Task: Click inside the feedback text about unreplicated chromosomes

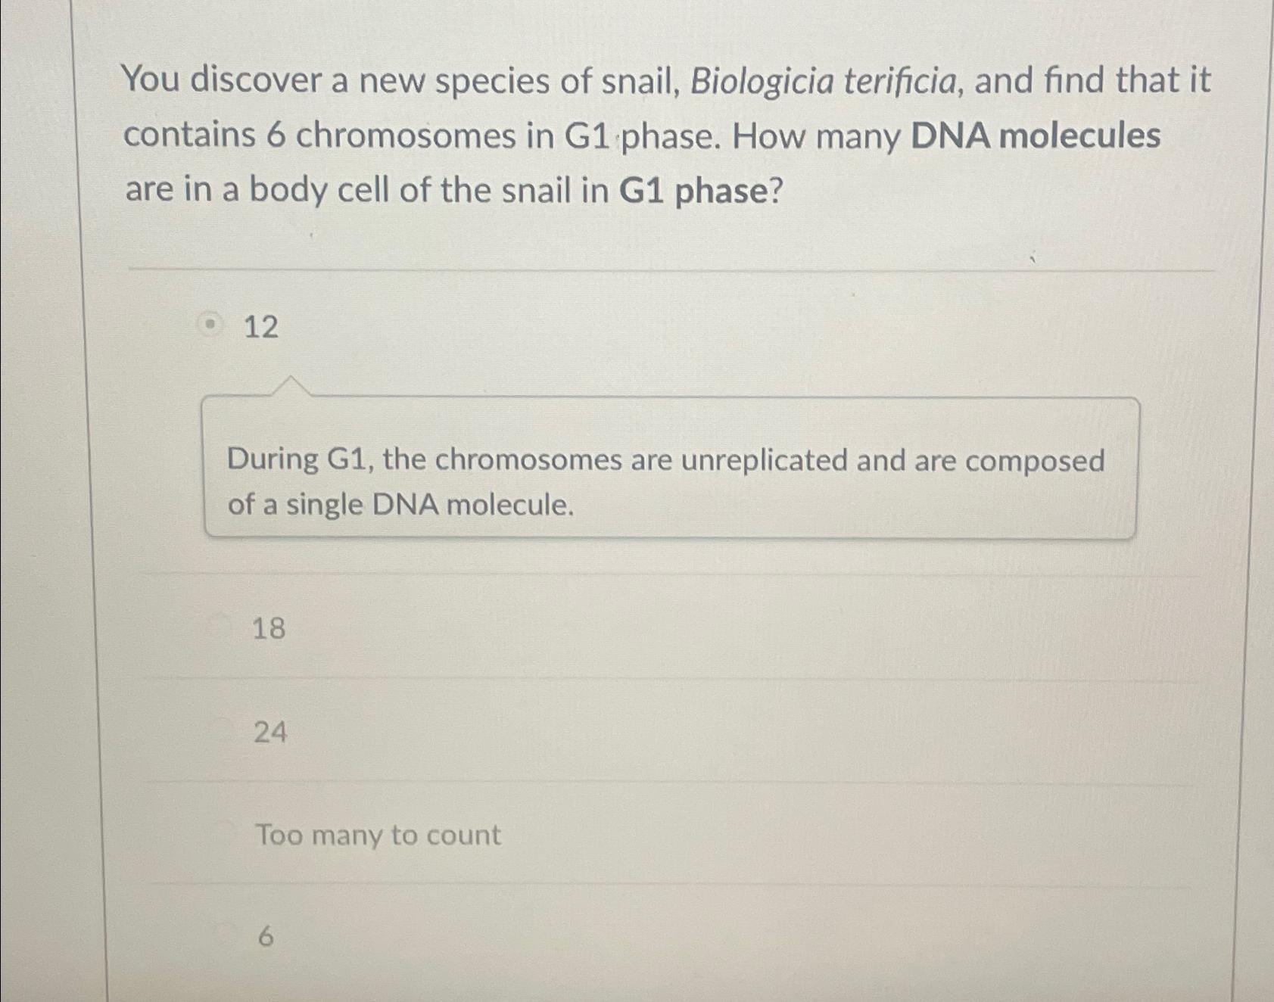Action: [x=666, y=459]
